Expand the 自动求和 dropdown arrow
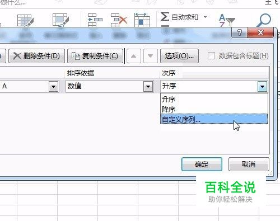 point(205,17)
